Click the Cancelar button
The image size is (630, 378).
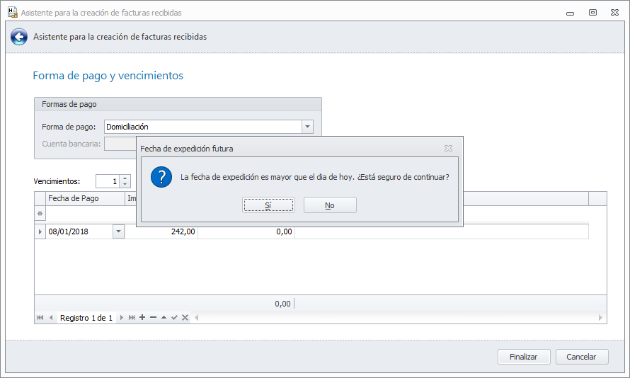pyautogui.click(x=581, y=357)
